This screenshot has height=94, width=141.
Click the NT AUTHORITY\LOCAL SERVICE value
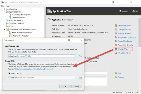tap(81, 25)
